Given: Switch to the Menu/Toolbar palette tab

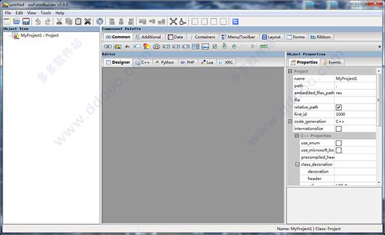Looking at the screenshot, I should pyautogui.click(x=238, y=37).
